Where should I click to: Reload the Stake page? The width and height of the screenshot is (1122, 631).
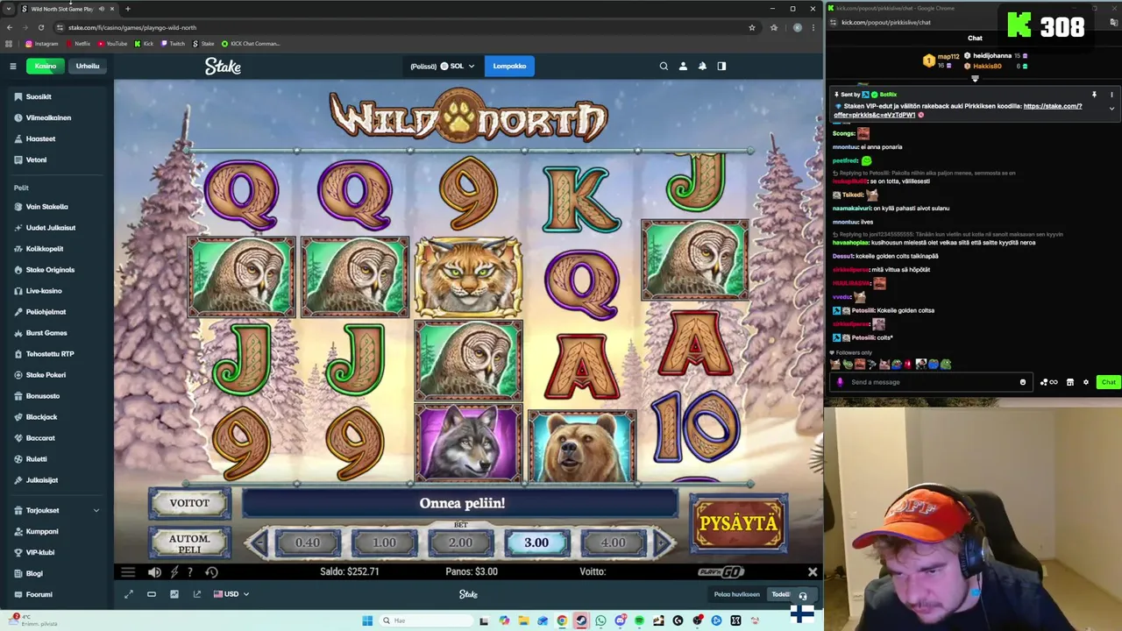[41, 27]
